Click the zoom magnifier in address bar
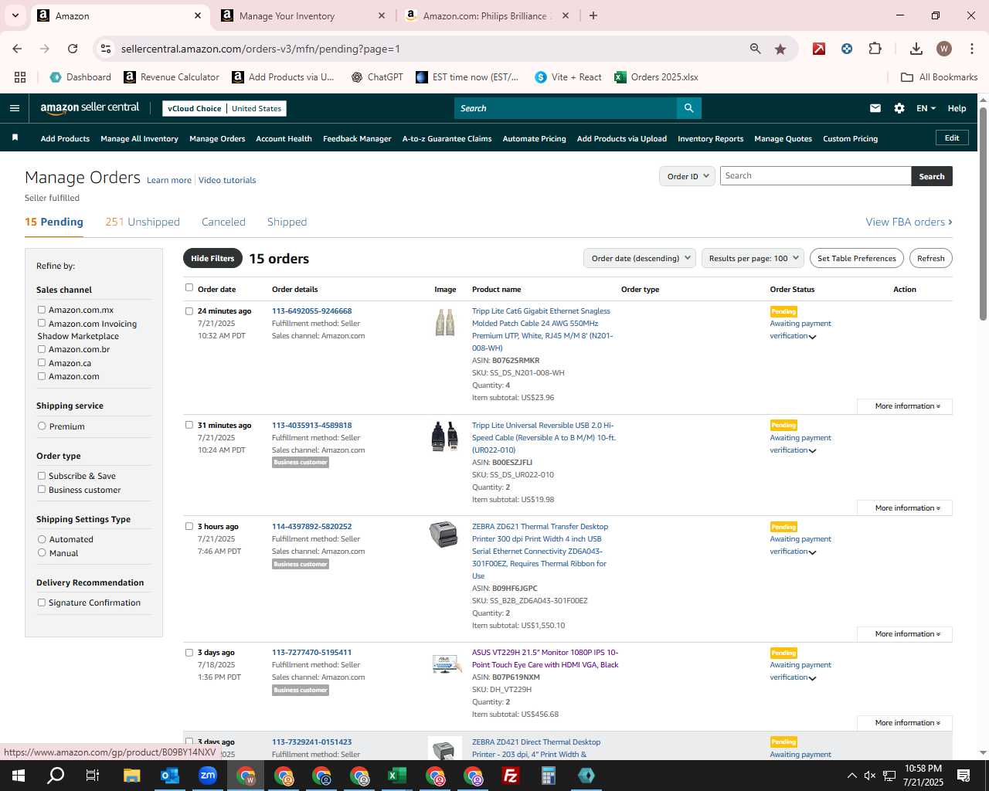The width and height of the screenshot is (989, 791). click(756, 49)
